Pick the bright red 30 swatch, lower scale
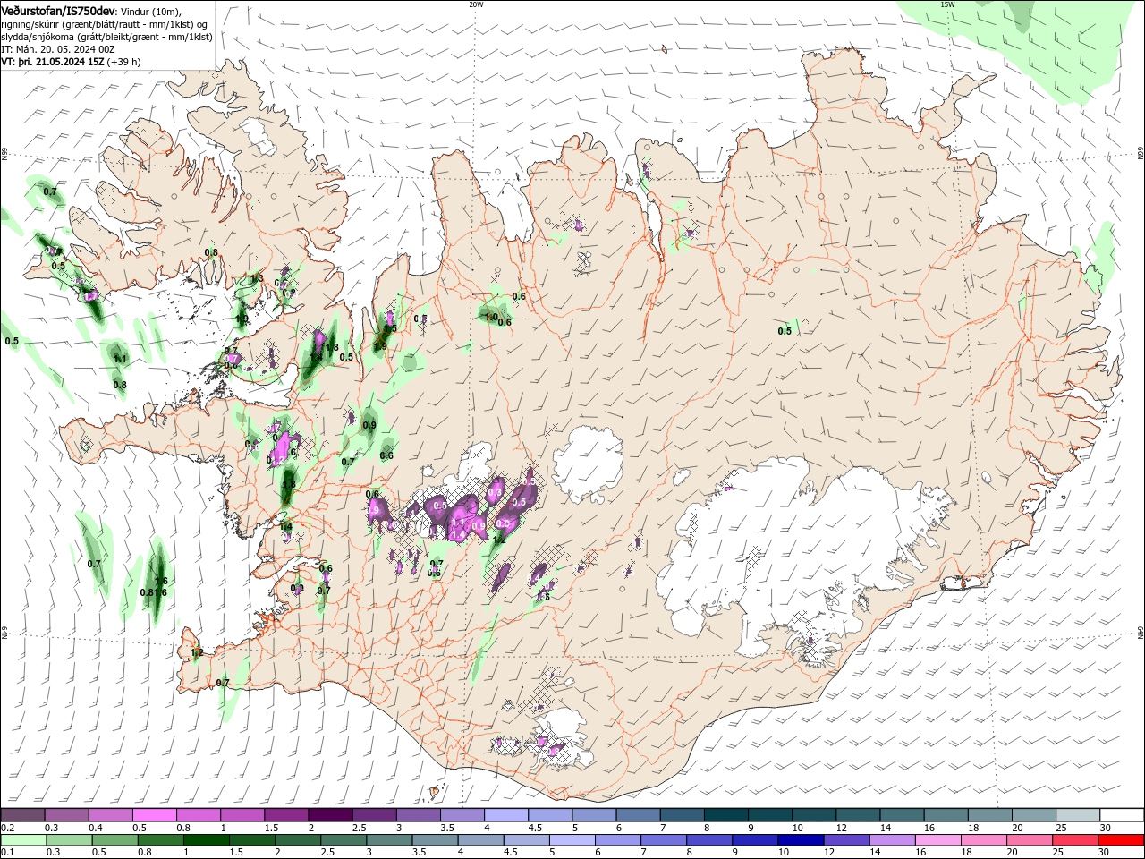 (x=1121, y=840)
